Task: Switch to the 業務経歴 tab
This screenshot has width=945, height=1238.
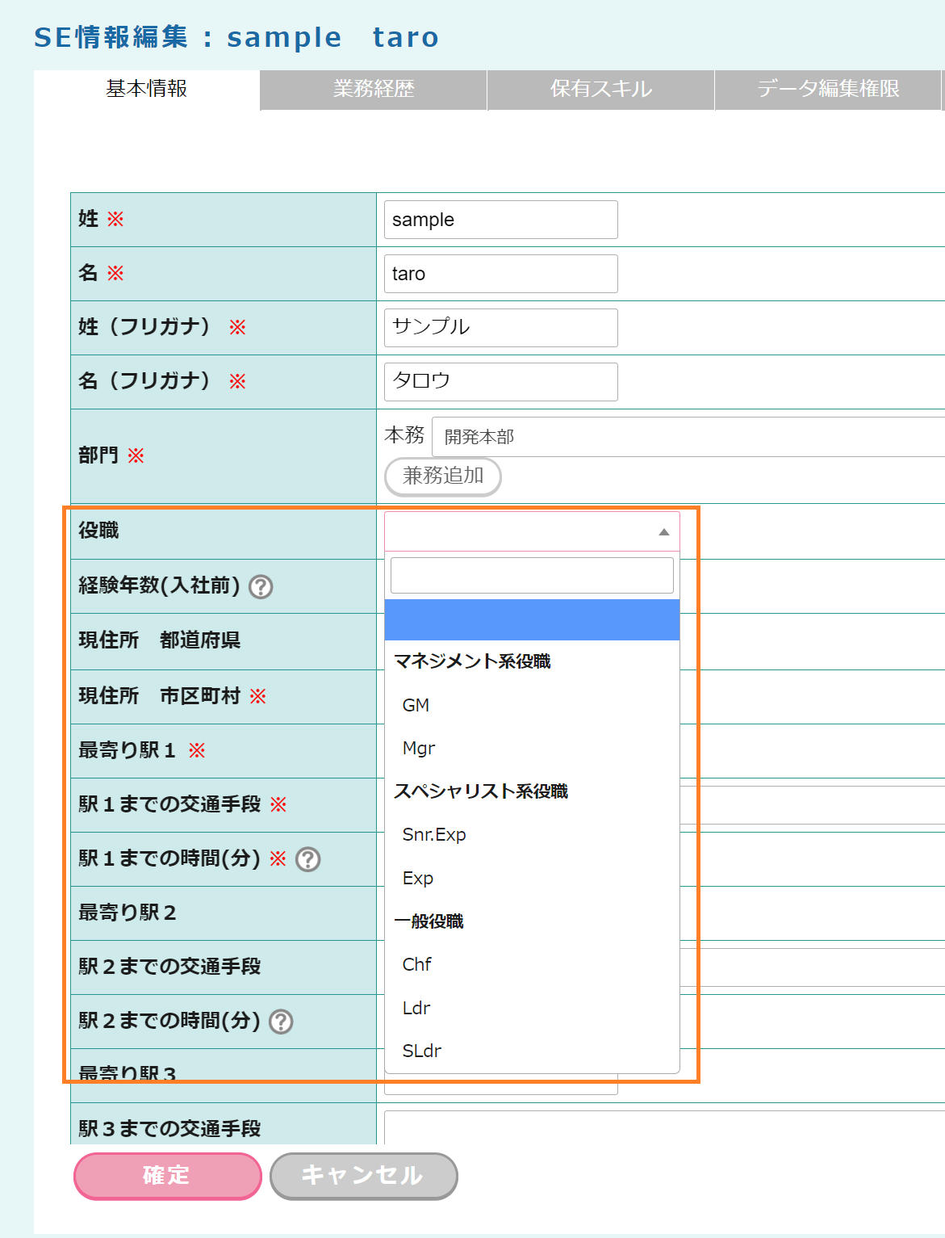Action: pos(374,89)
